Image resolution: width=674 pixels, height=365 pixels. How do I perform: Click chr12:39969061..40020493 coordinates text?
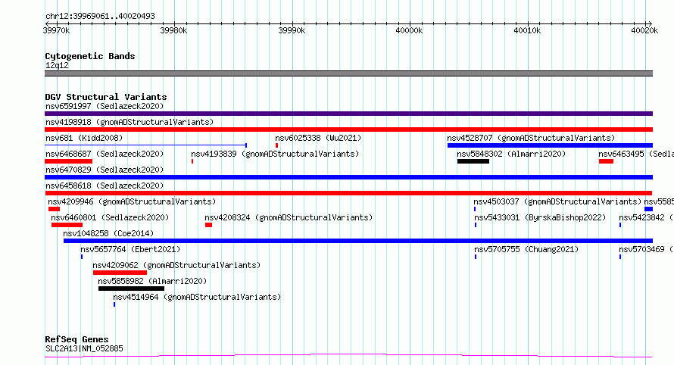100,17
